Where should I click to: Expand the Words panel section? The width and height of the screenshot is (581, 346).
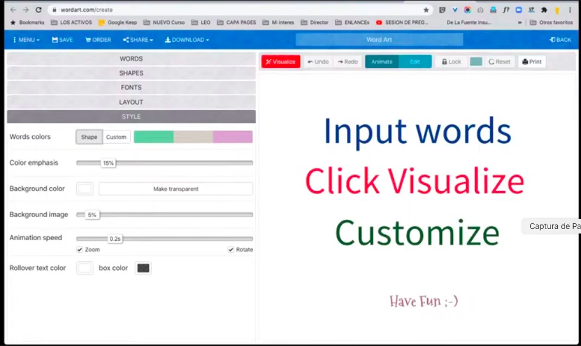pyautogui.click(x=131, y=59)
